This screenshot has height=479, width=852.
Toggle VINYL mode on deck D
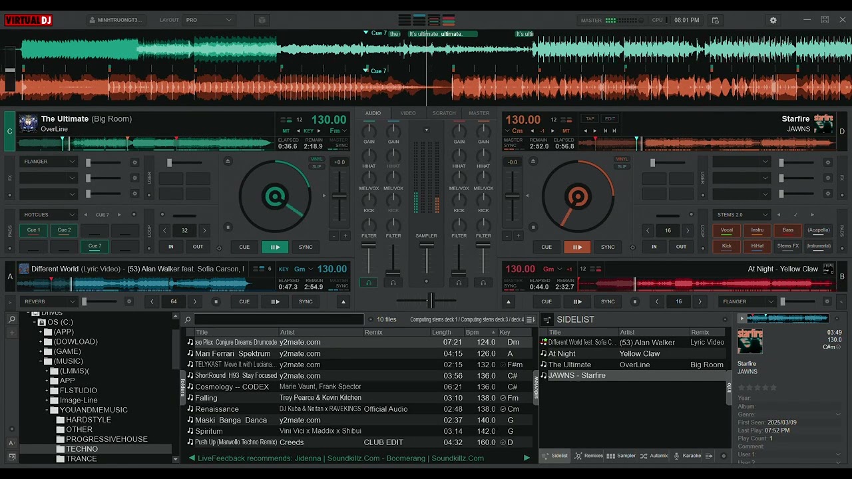[x=622, y=159]
